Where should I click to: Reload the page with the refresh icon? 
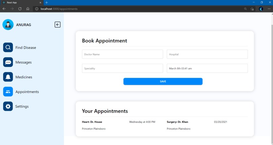click(x=20, y=9)
